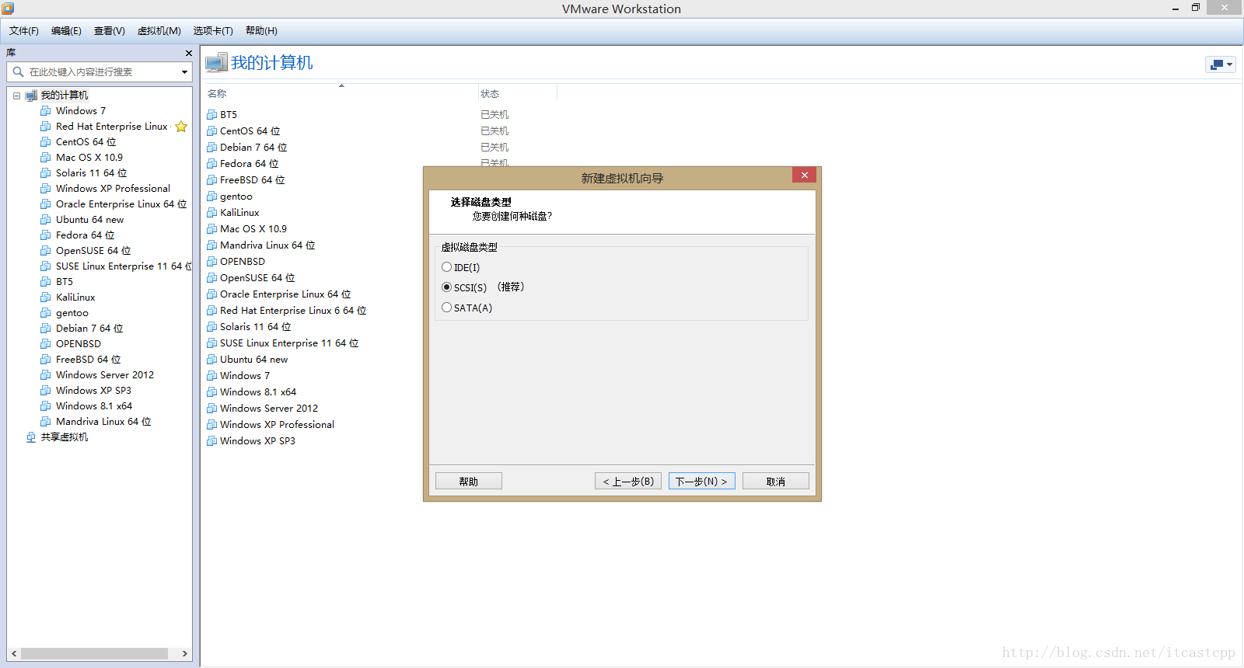The image size is (1244, 668).
Task: Select KaliLinux in main list
Action: pyautogui.click(x=239, y=213)
